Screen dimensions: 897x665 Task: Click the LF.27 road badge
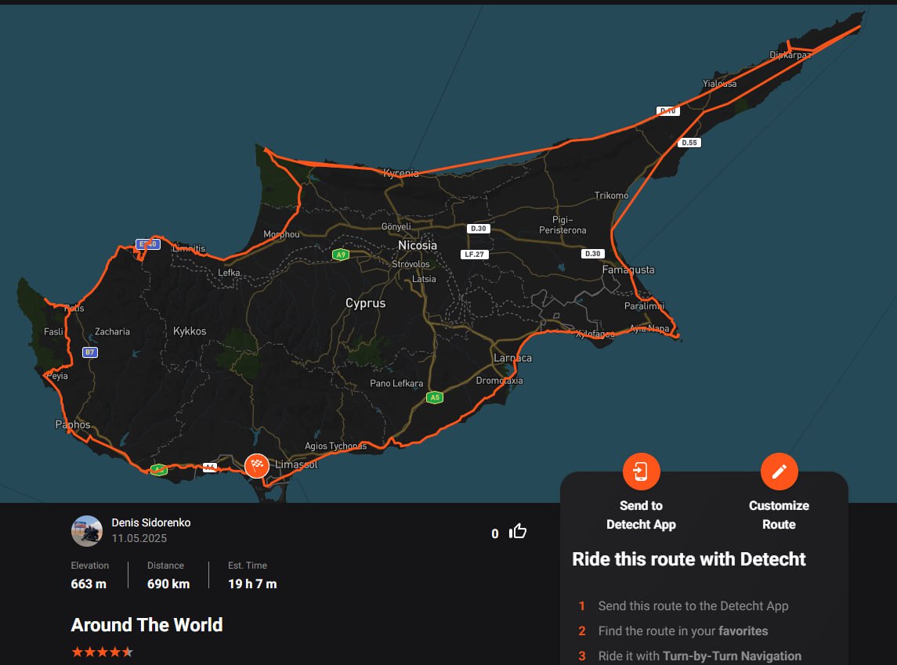point(476,255)
